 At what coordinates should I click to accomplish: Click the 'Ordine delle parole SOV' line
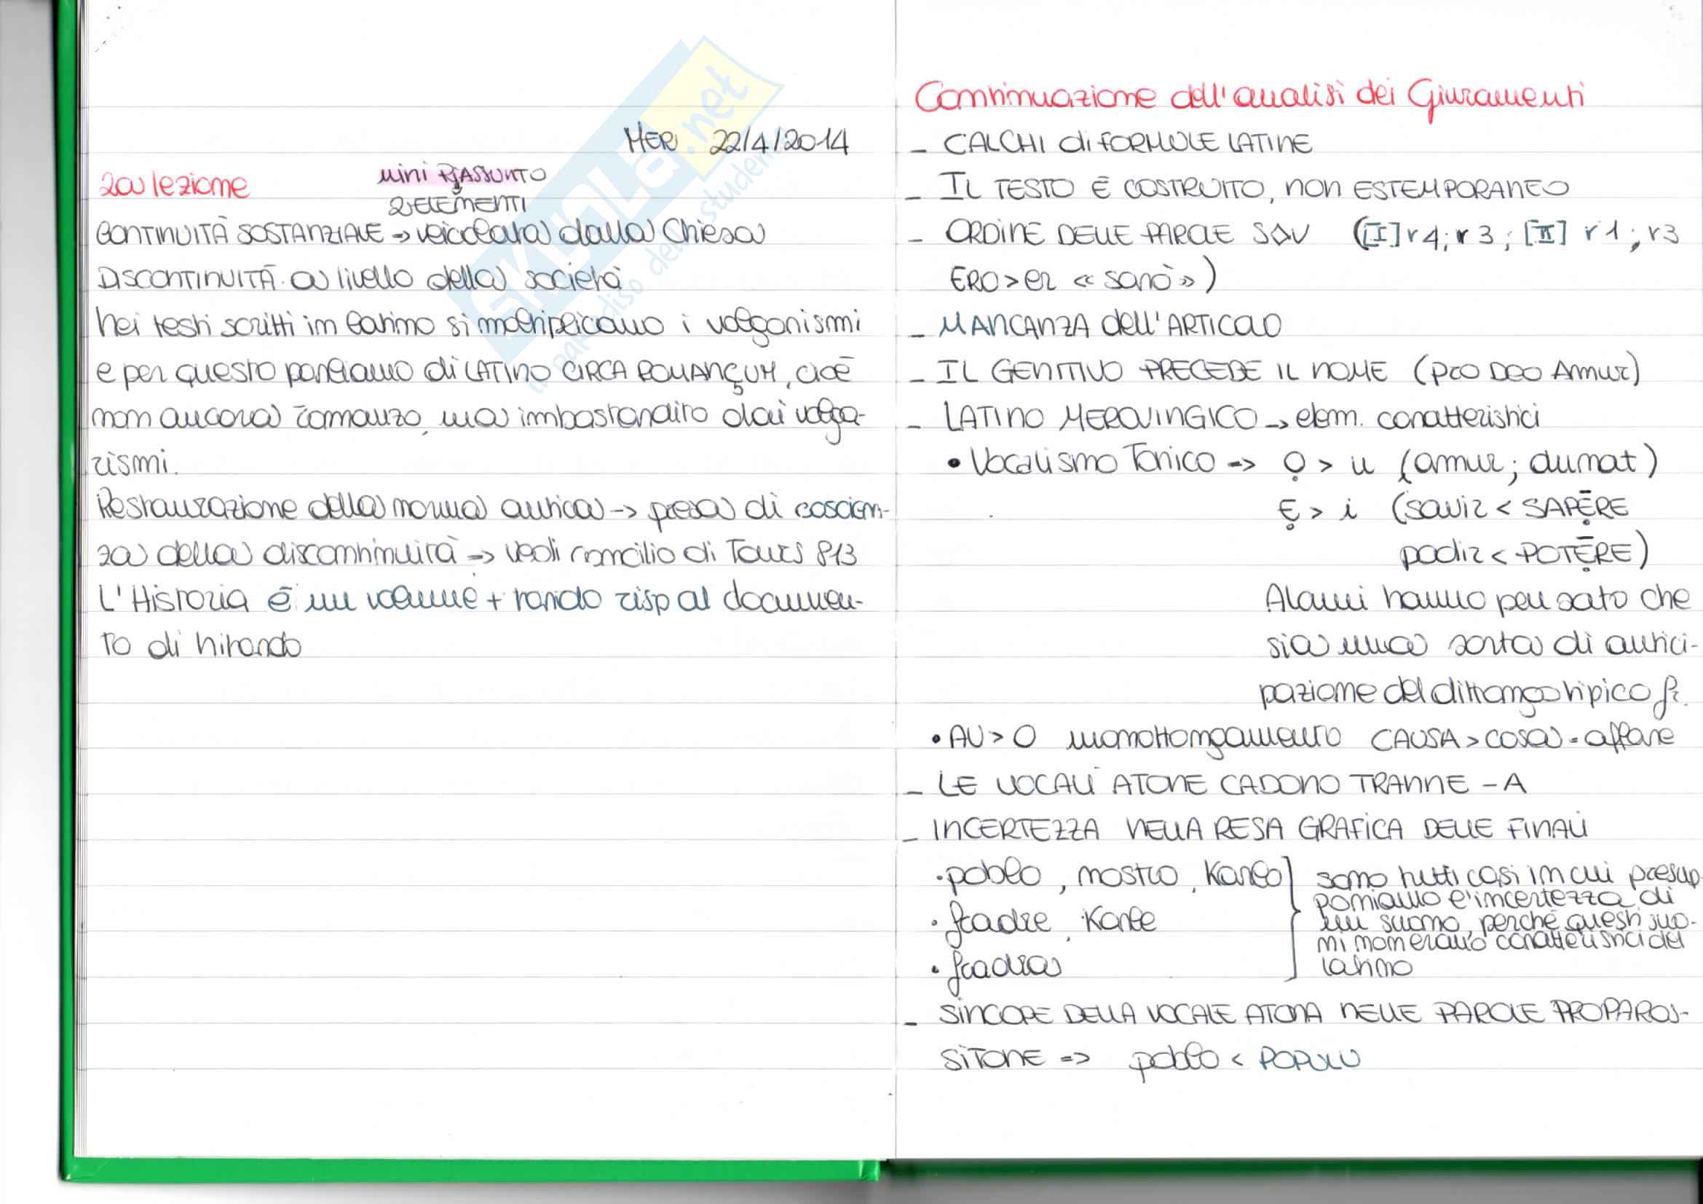point(1126,235)
